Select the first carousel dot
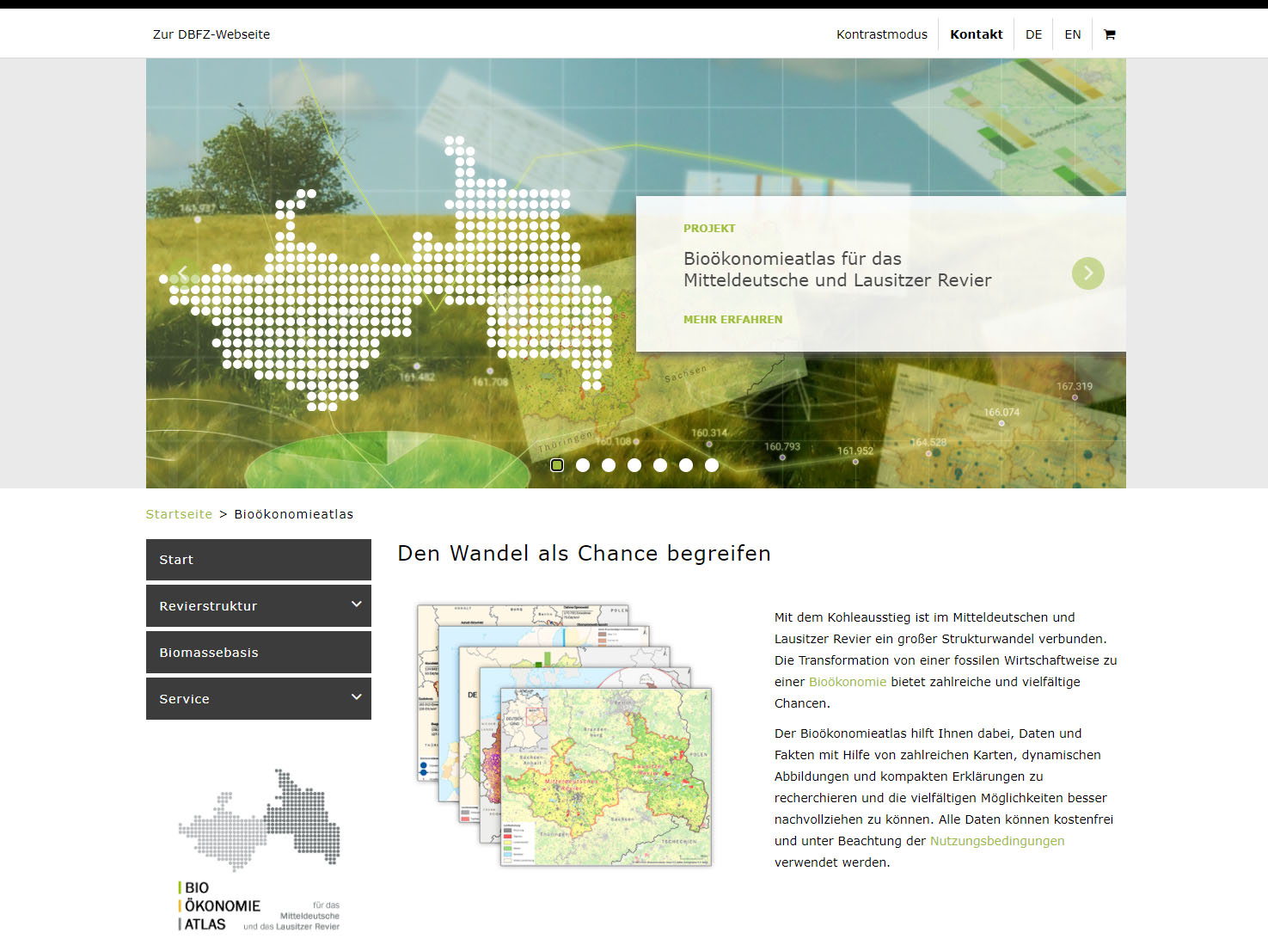Viewport: 1268px width, 951px height. pos(557,465)
